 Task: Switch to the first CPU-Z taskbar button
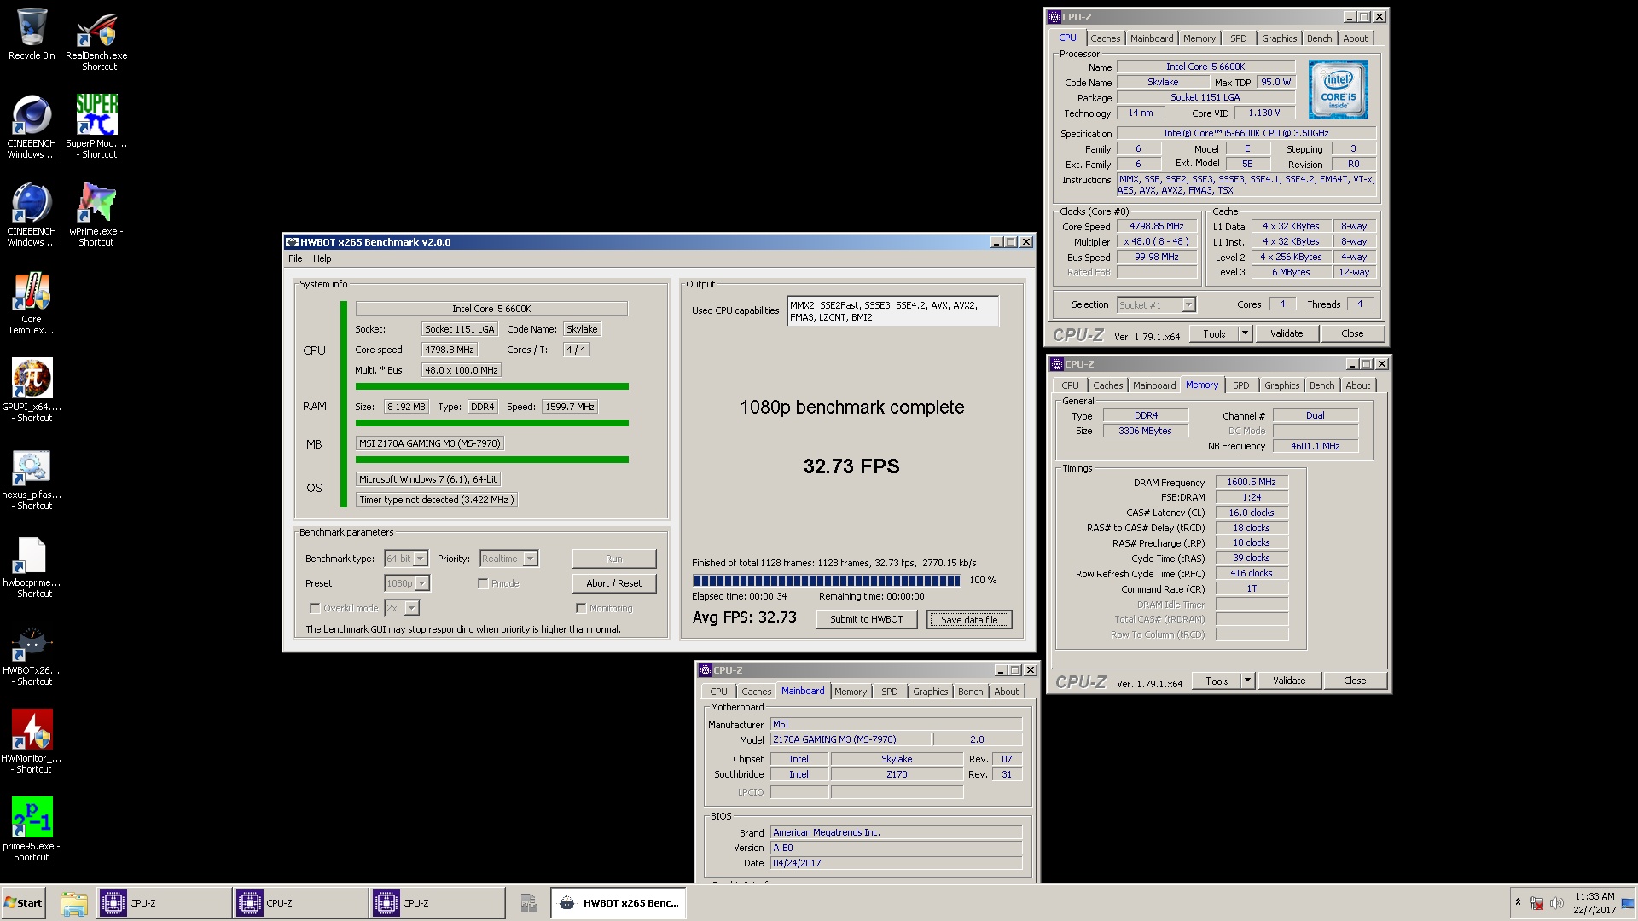click(164, 902)
